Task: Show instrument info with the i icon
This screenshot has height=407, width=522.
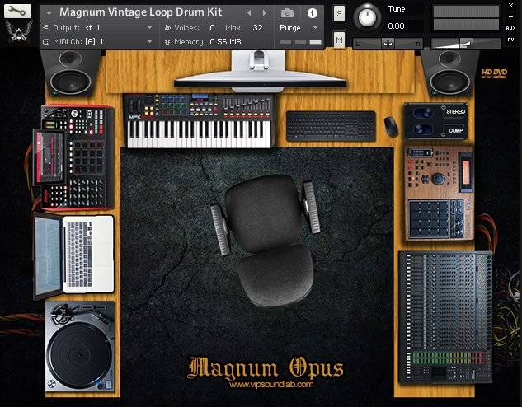Action: [312, 13]
